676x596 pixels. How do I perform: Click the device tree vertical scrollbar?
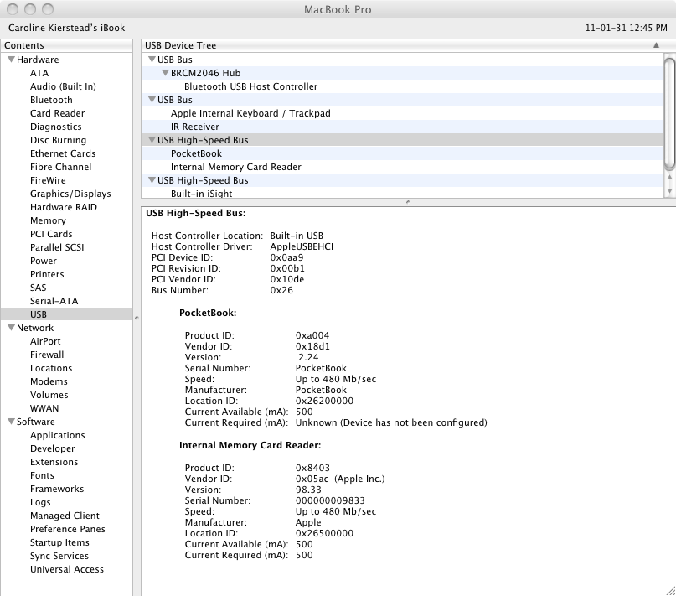coord(668,113)
